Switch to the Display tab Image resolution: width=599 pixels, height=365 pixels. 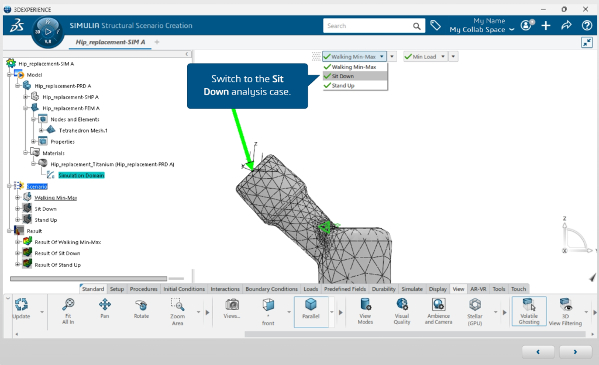click(438, 288)
